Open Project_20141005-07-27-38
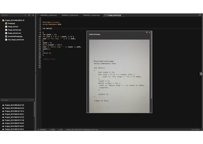 14,120
